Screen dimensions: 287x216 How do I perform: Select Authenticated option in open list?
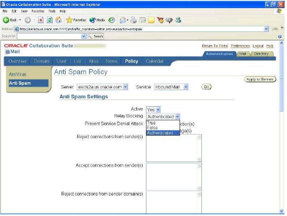click(x=163, y=132)
